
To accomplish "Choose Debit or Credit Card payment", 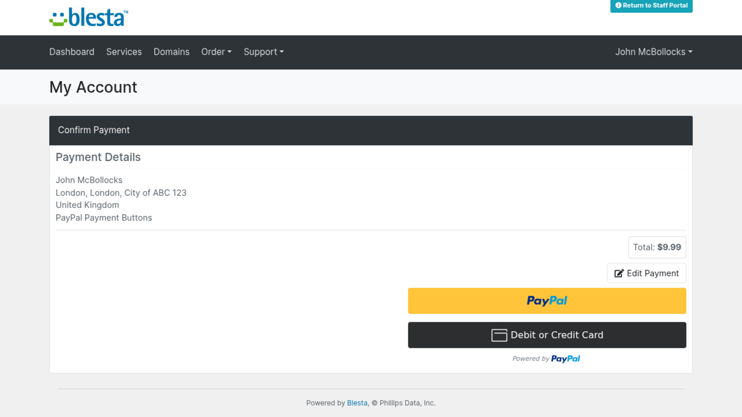I will [x=547, y=335].
